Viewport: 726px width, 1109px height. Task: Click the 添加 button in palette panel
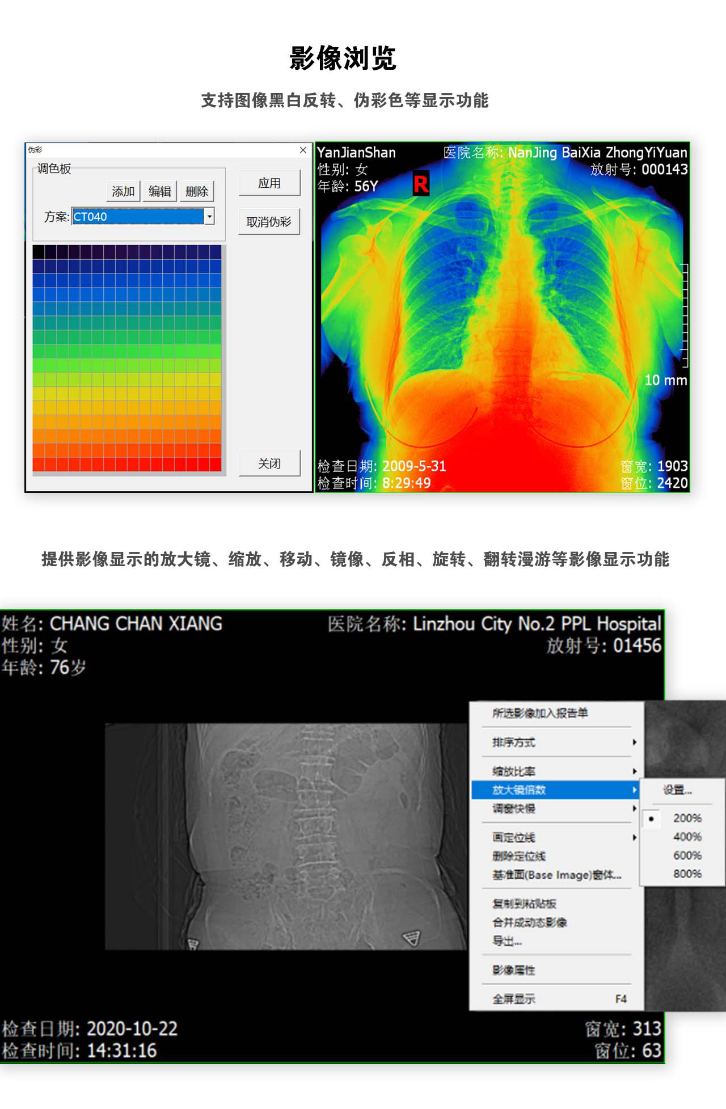(123, 191)
